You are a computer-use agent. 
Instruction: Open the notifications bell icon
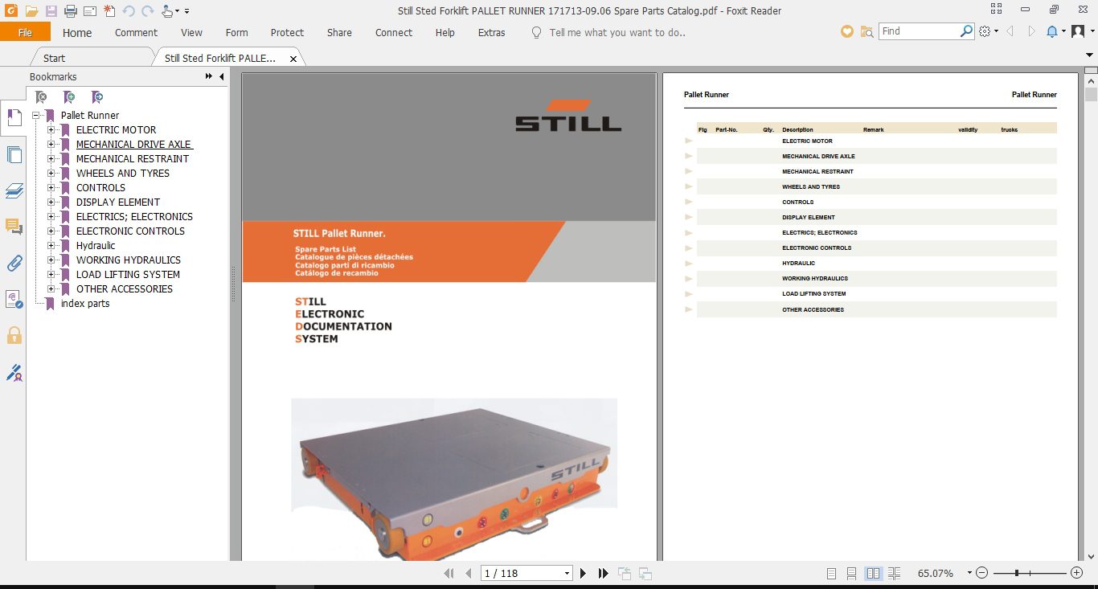[x=1052, y=31]
